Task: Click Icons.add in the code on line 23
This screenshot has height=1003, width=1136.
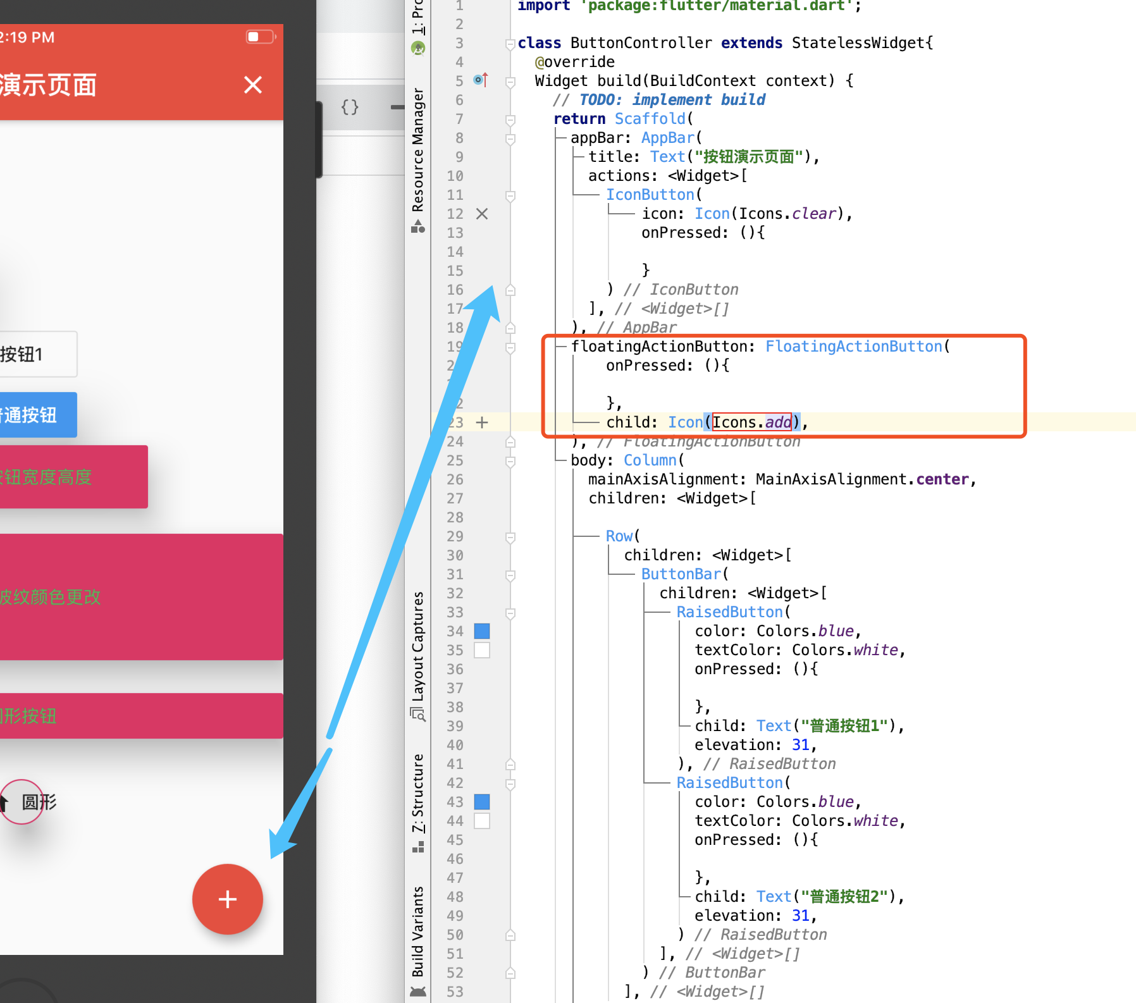Action: tap(752, 422)
